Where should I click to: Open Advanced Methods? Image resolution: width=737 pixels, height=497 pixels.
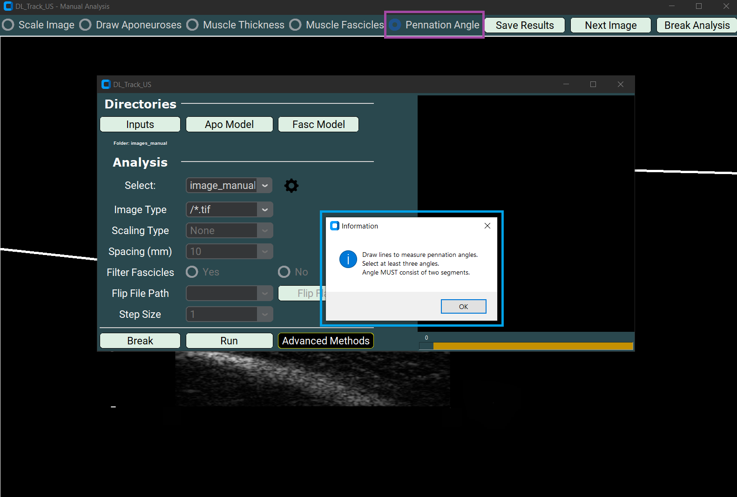325,341
